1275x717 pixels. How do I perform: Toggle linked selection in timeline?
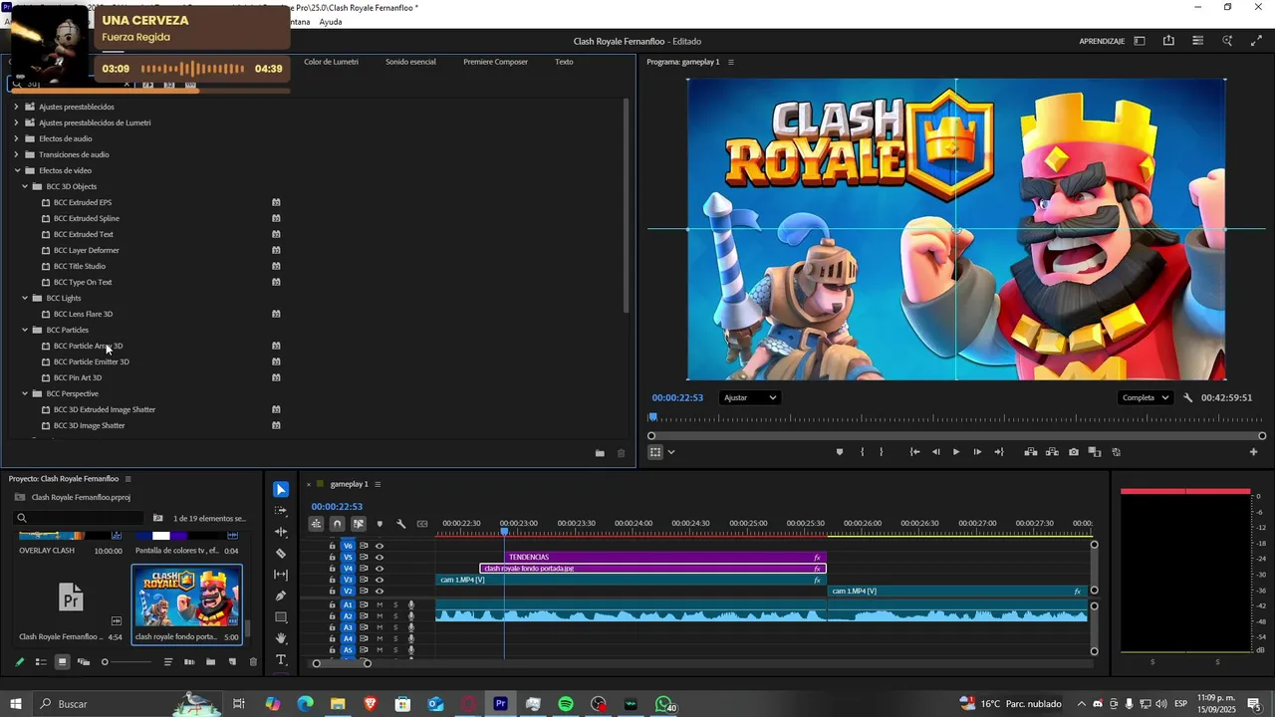359,524
